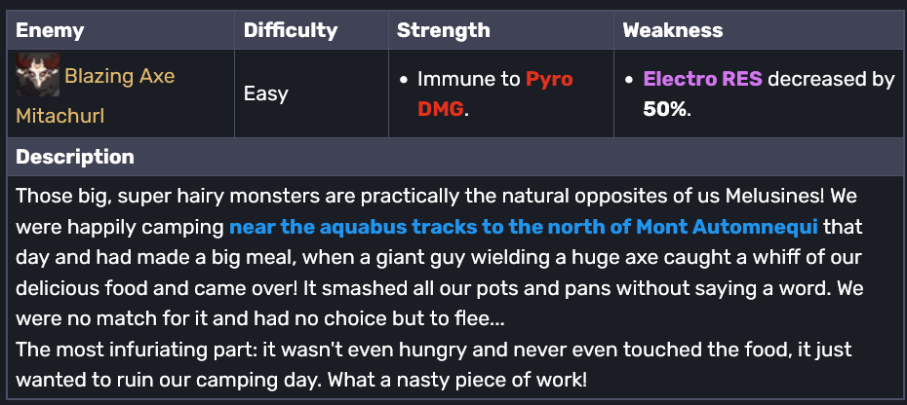Click the Blazing Axe Mitachurl enemy portrait icon

pos(36,75)
